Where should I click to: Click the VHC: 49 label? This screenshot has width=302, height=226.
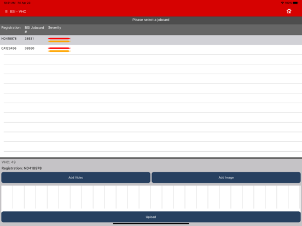tap(9, 162)
